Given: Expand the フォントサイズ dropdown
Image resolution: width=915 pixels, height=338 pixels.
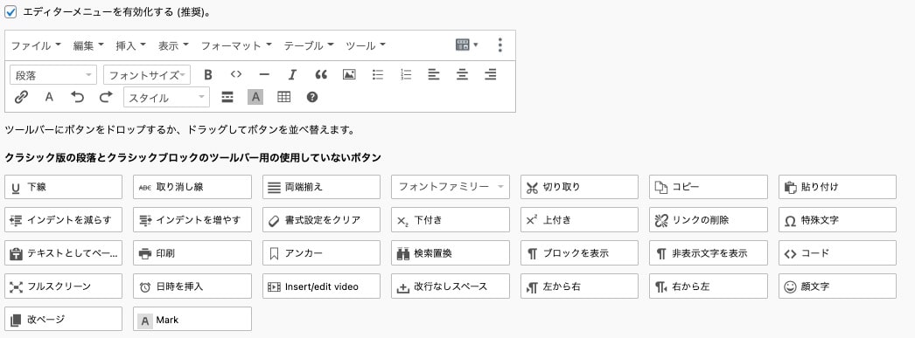Looking at the screenshot, I should click(147, 74).
